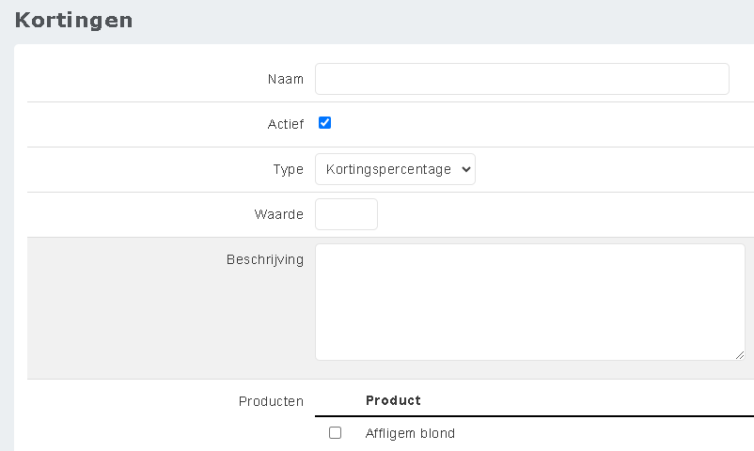The image size is (754, 451).
Task: Click the Beschrijving field label
Action: (x=265, y=259)
